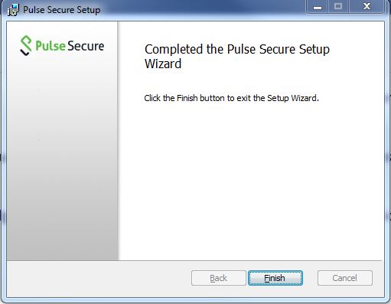Screen dimensions: 391x304
Task: Click the green word Pulse in the logo
Action: tap(51, 46)
